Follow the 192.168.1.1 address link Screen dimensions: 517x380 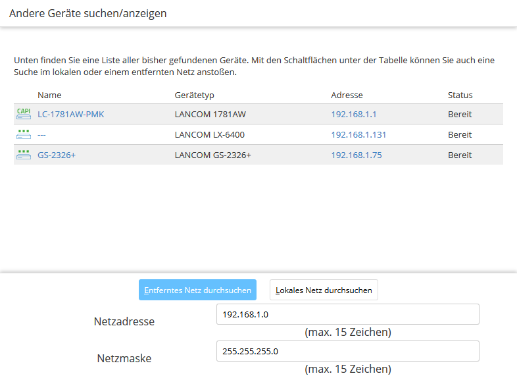[353, 114]
